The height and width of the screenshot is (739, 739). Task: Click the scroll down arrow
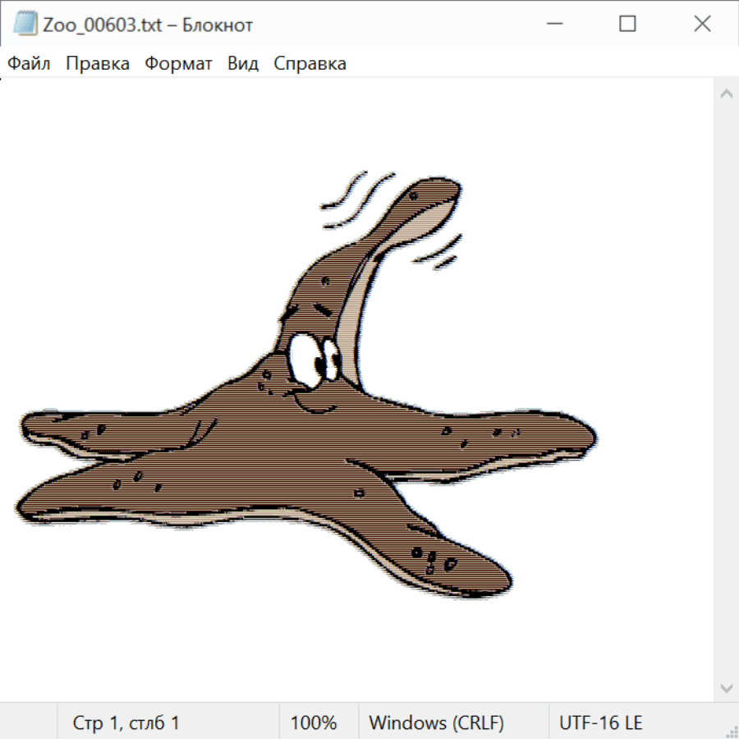[726, 687]
